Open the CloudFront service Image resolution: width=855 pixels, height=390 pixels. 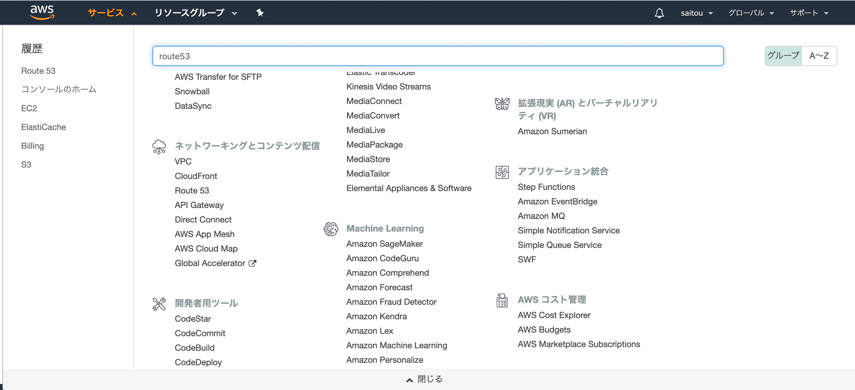[196, 176]
